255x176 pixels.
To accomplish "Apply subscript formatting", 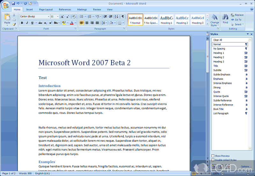I will [x=45, y=23].
